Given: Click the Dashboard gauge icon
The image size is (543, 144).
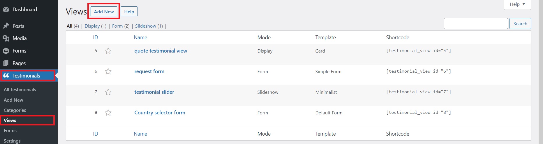Looking at the screenshot, I should [x=6, y=10].
